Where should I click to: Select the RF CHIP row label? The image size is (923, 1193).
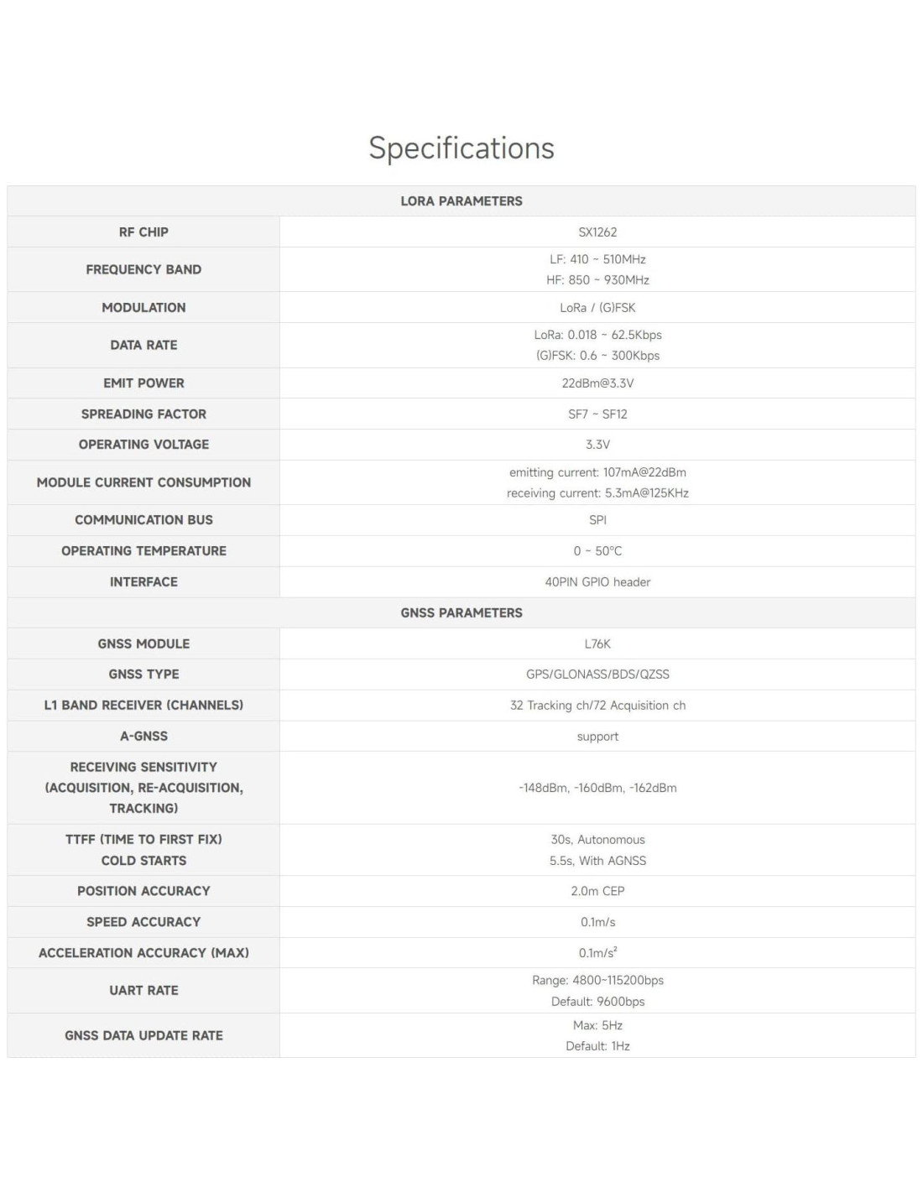[143, 232]
